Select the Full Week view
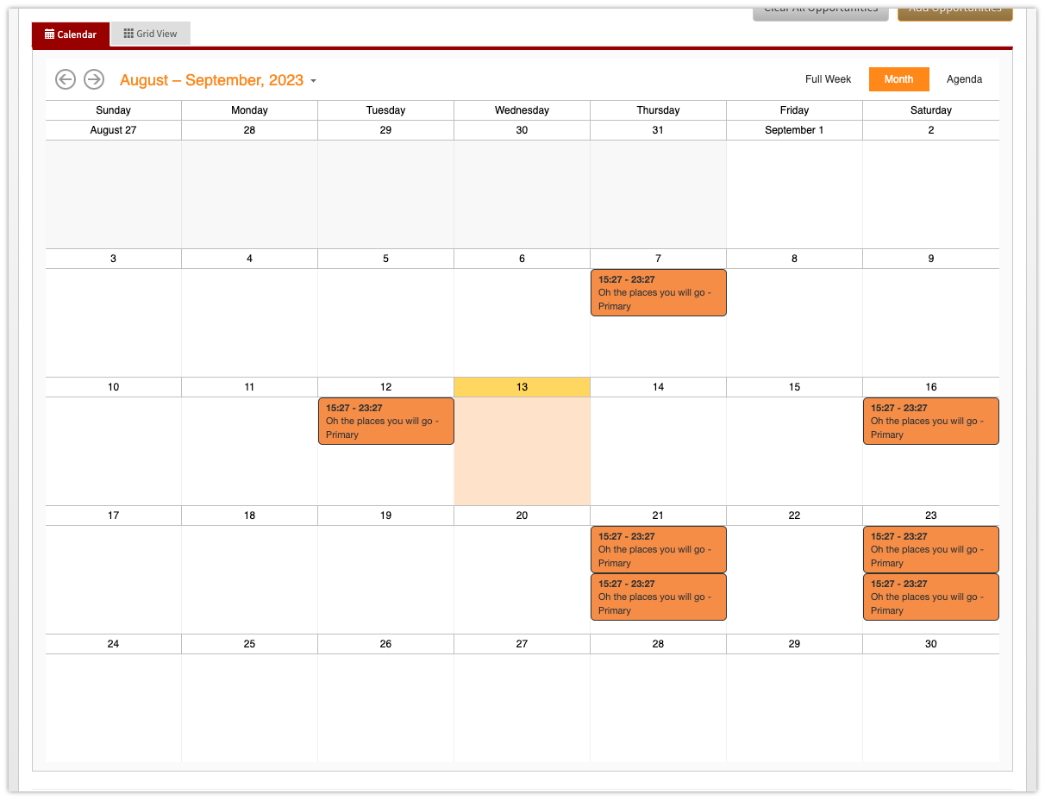 pyautogui.click(x=828, y=79)
